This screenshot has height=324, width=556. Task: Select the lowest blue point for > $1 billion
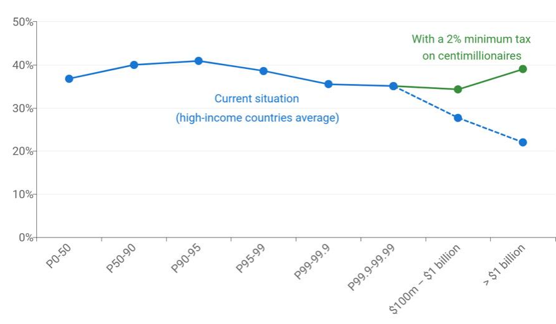pyautogui.click(x=523, y=142)
